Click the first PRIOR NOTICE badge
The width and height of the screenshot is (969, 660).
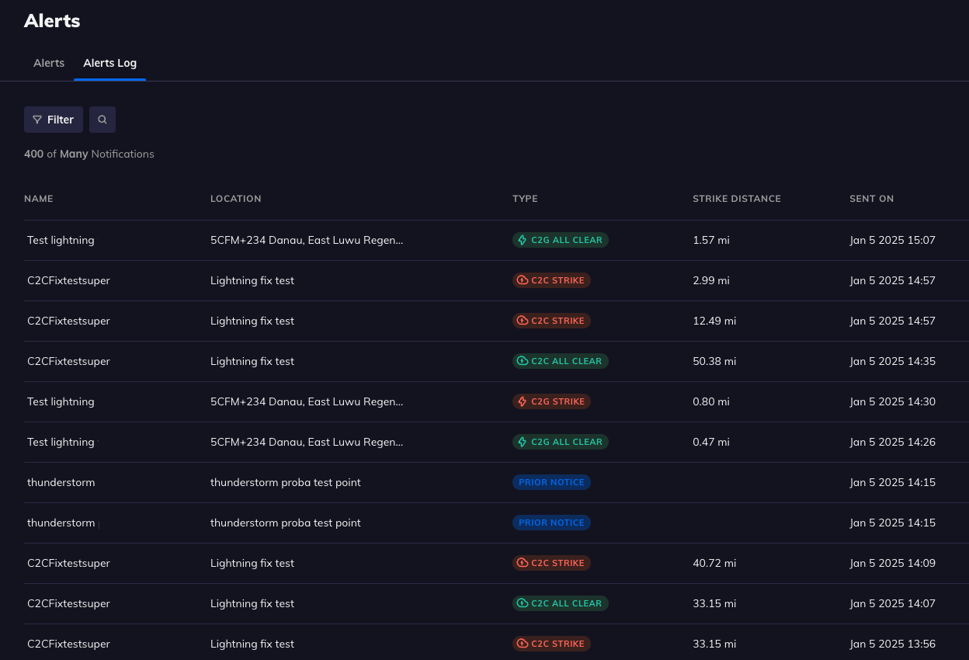[551, 482]
